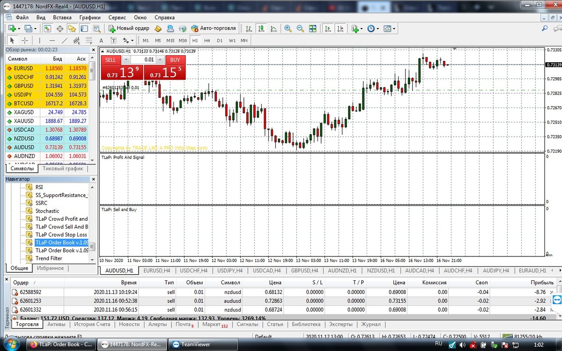
Task: Increase trade volume with up arrow
Action: [x=161, y=60]
